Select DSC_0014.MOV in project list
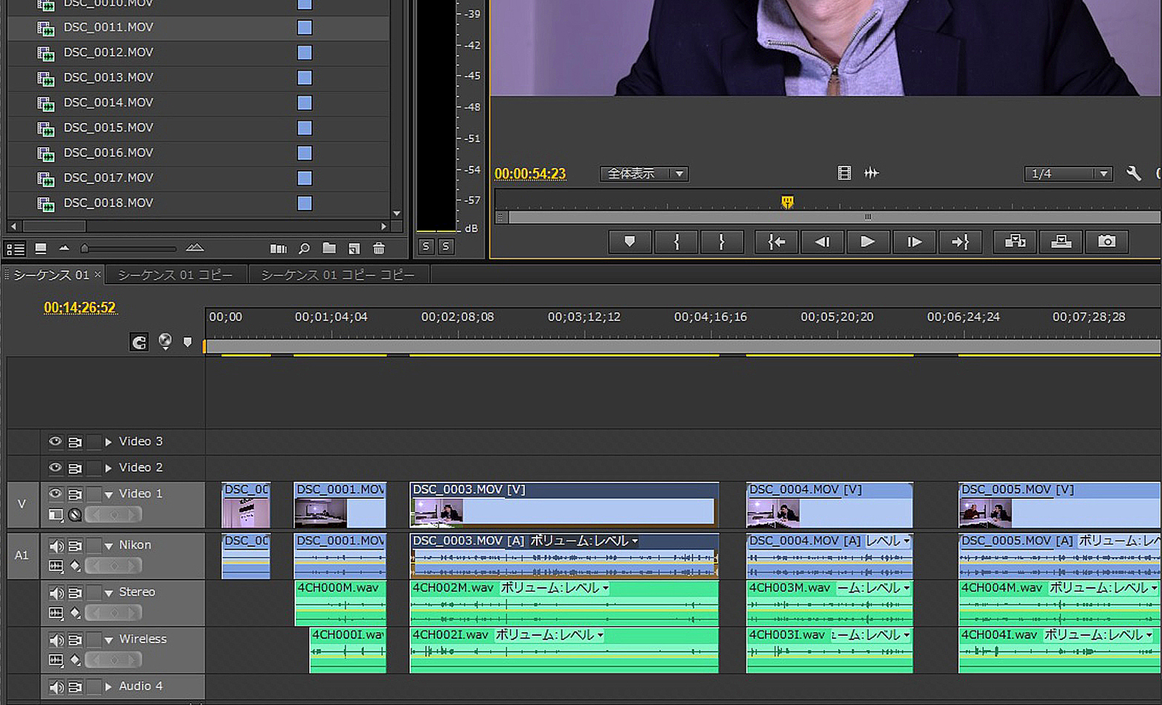The image size is (1162, 705). [x=108, y=102]
